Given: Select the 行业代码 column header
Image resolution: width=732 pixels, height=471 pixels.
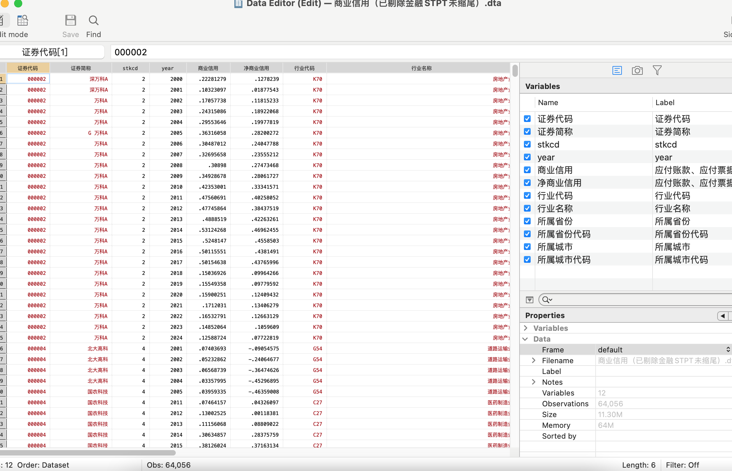Looking at the screenshot, I should [x=304, y=68].
